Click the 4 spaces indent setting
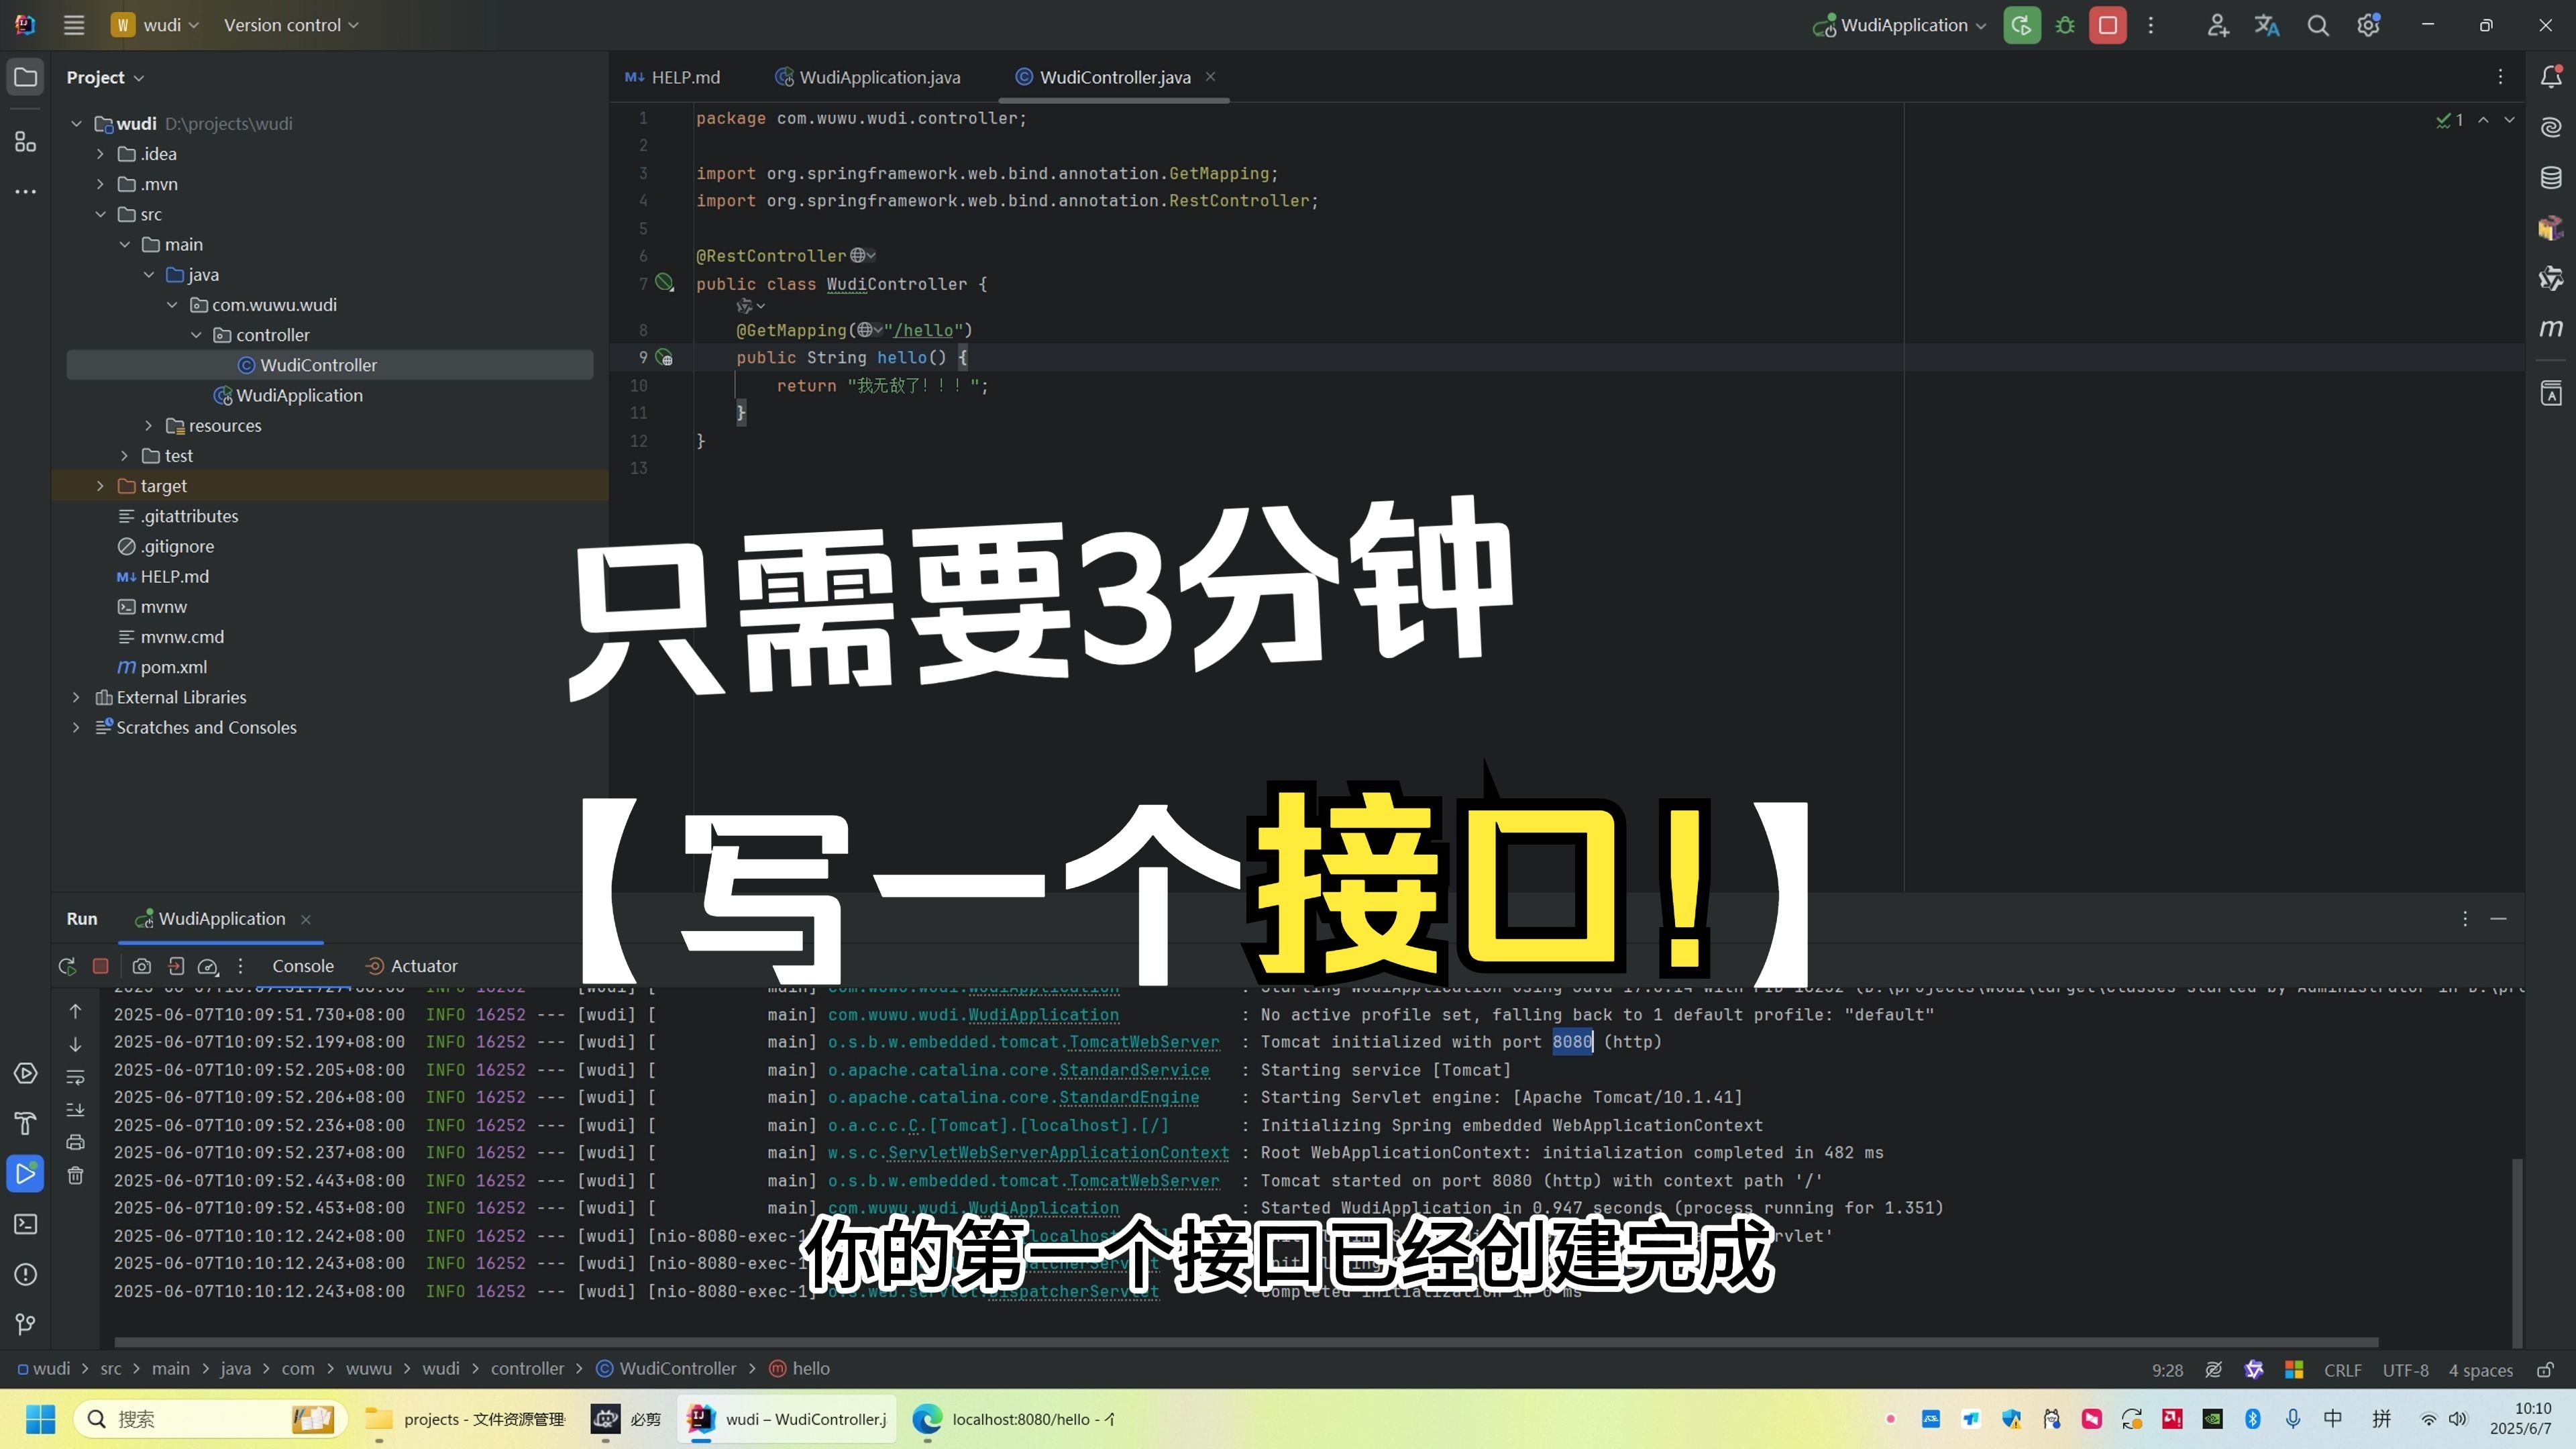The height and width of the screenshot is (1449, 2576). [x=2480, y=1370]
